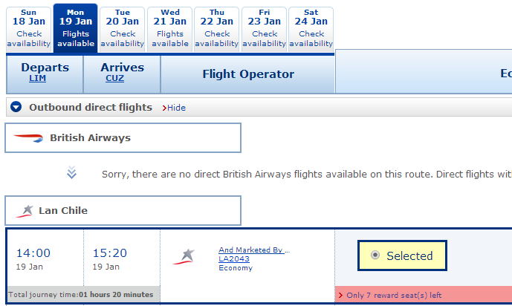
Task: Click the Hide link for outbound flights
Action: point(176,108)
